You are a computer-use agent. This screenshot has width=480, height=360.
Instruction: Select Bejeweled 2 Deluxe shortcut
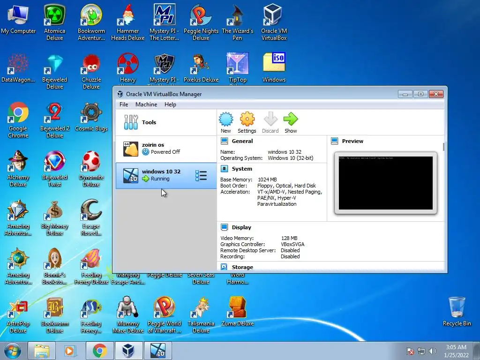pyautogui.click(x=54, y=120)
